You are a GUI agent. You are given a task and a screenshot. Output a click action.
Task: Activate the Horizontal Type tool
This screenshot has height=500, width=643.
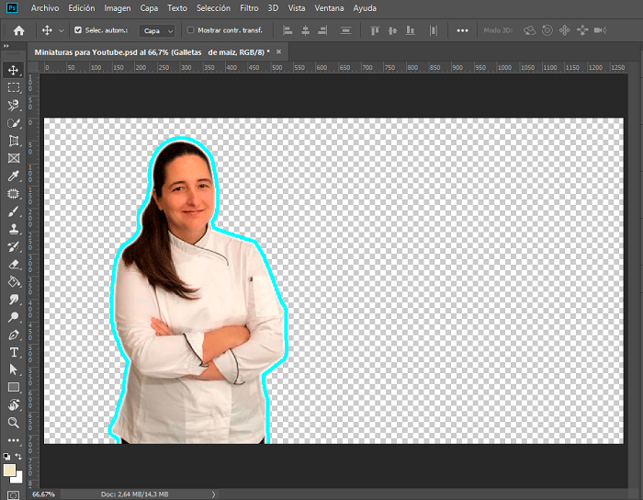pyautogui.click(x=14, y=352)
